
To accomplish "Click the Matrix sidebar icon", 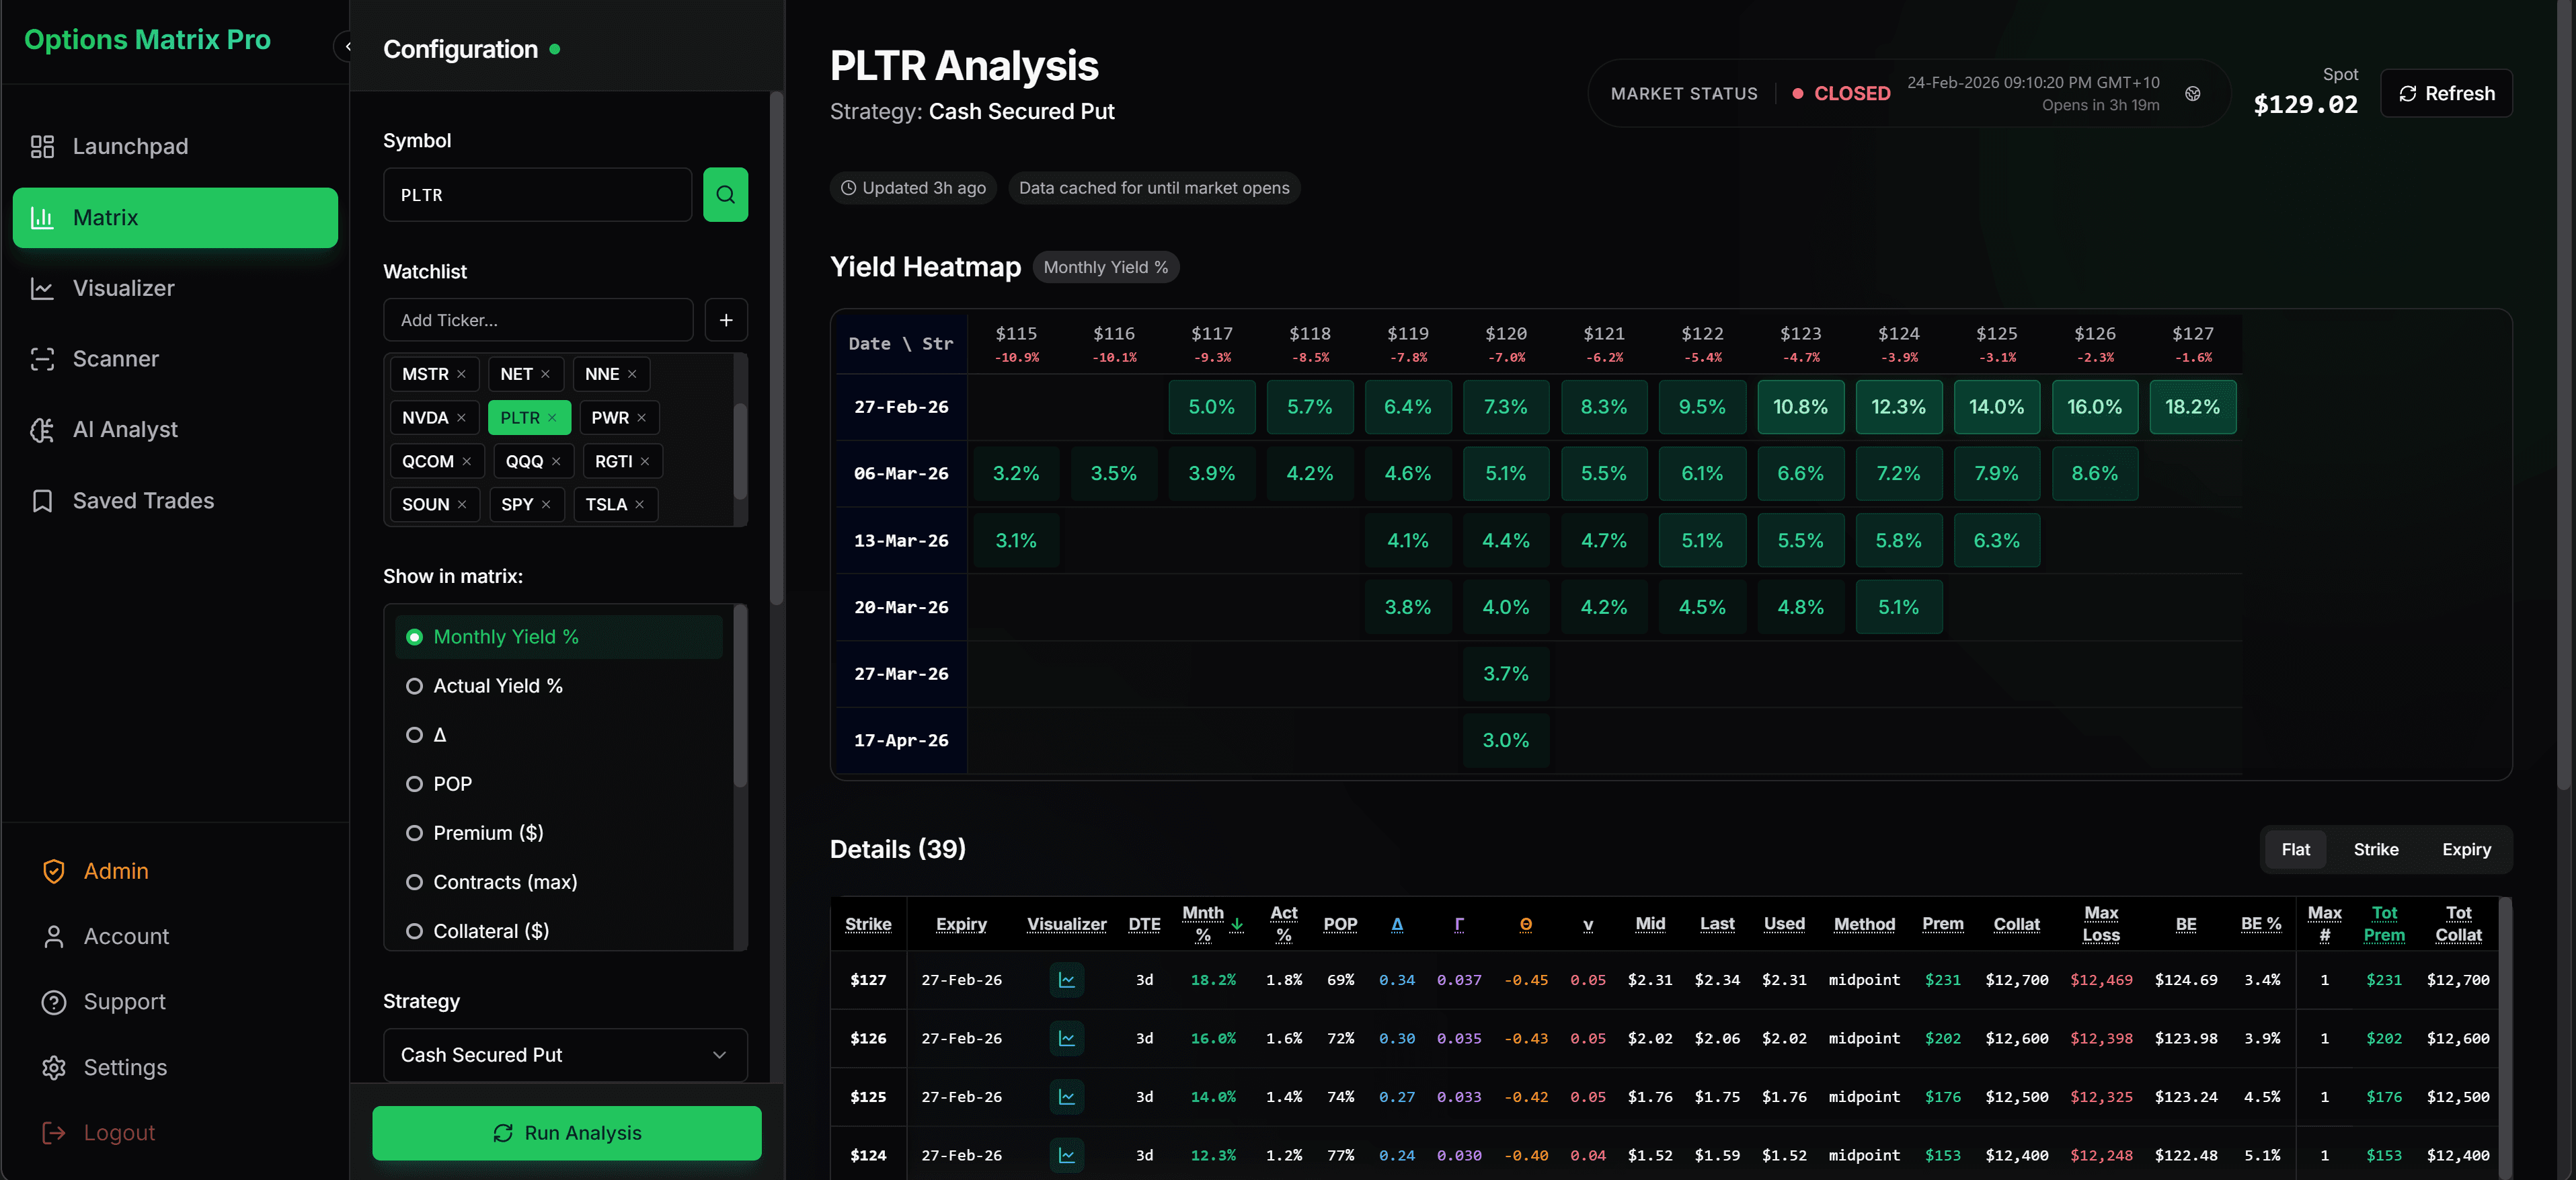I will [x=42, y=218].
